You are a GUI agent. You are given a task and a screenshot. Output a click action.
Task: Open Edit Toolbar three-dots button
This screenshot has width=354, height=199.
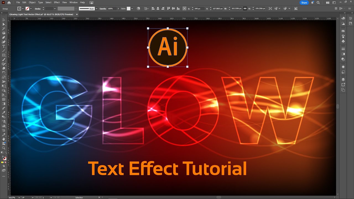point(4,176)
